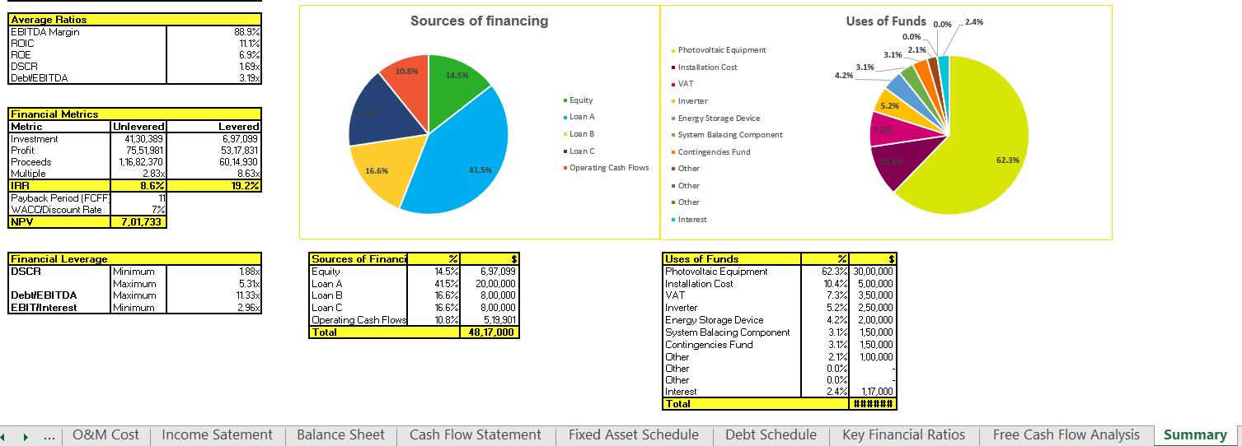Click unlevered Profit value 75,51,981
The image size is (1242, 446).
coord(138,151)
